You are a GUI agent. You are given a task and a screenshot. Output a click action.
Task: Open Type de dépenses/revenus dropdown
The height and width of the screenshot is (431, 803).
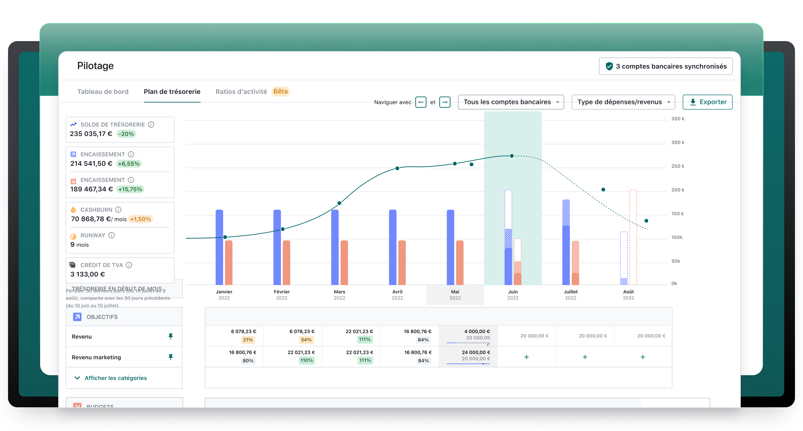(623, 102)
